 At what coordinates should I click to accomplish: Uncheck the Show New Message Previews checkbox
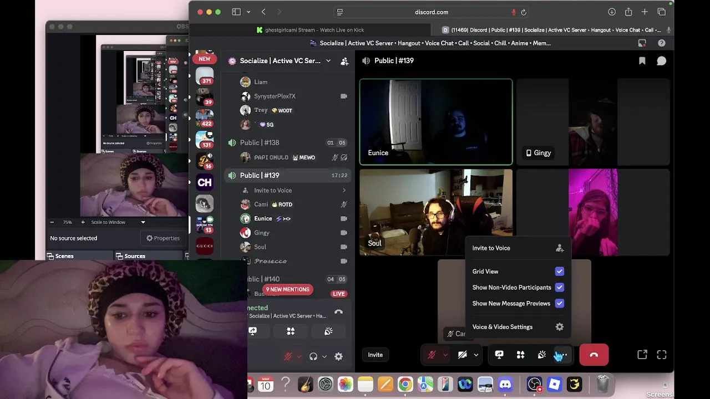(559, 304)
